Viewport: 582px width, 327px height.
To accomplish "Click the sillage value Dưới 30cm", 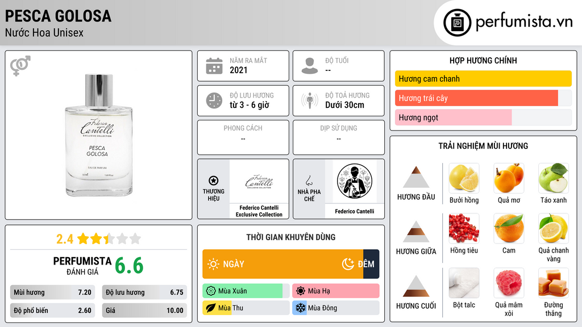I will point(345,105).
